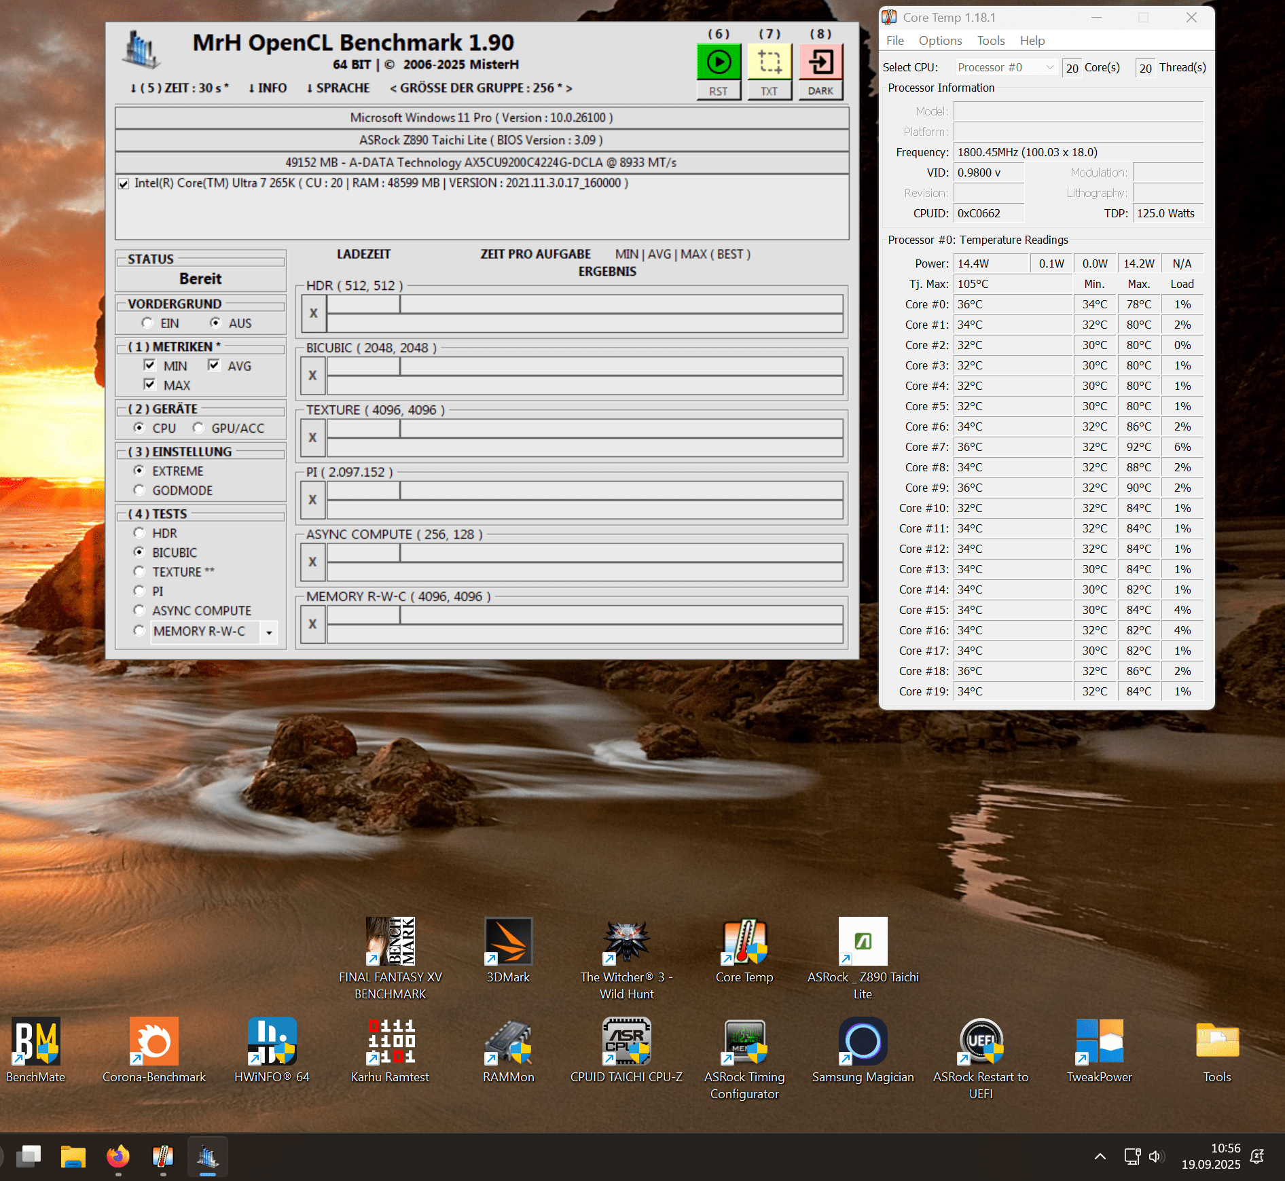Select the GPU/ACC device radio button

tap(198, 428)
